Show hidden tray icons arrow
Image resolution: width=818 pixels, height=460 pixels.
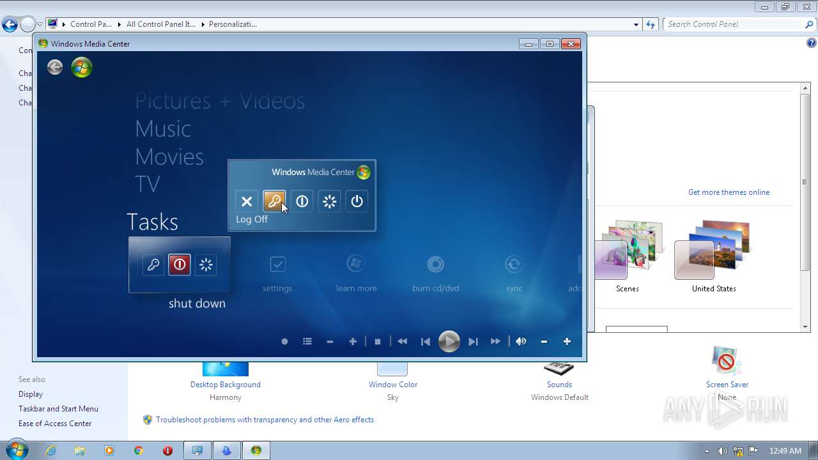(x=707, y=451)
